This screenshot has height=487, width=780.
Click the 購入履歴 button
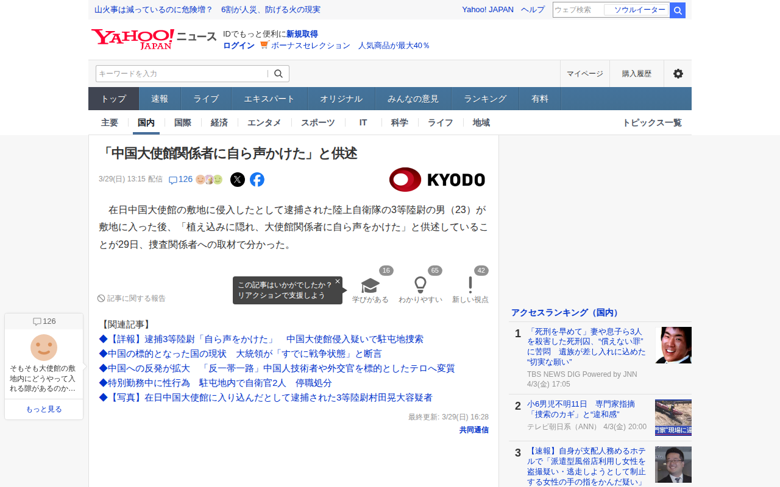tap(637, 74)
